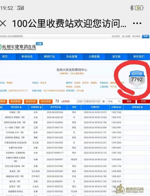Close the page with the X icon

pyautogui.click(x=3, y=23)
